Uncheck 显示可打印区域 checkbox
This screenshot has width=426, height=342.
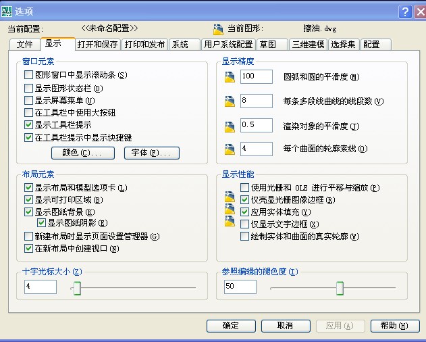(x=28, y=200)
